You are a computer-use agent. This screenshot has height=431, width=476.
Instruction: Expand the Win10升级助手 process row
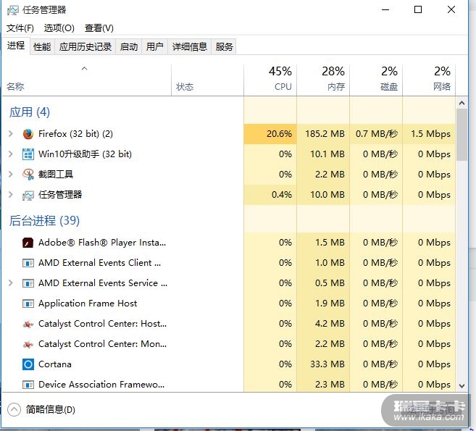11,154
